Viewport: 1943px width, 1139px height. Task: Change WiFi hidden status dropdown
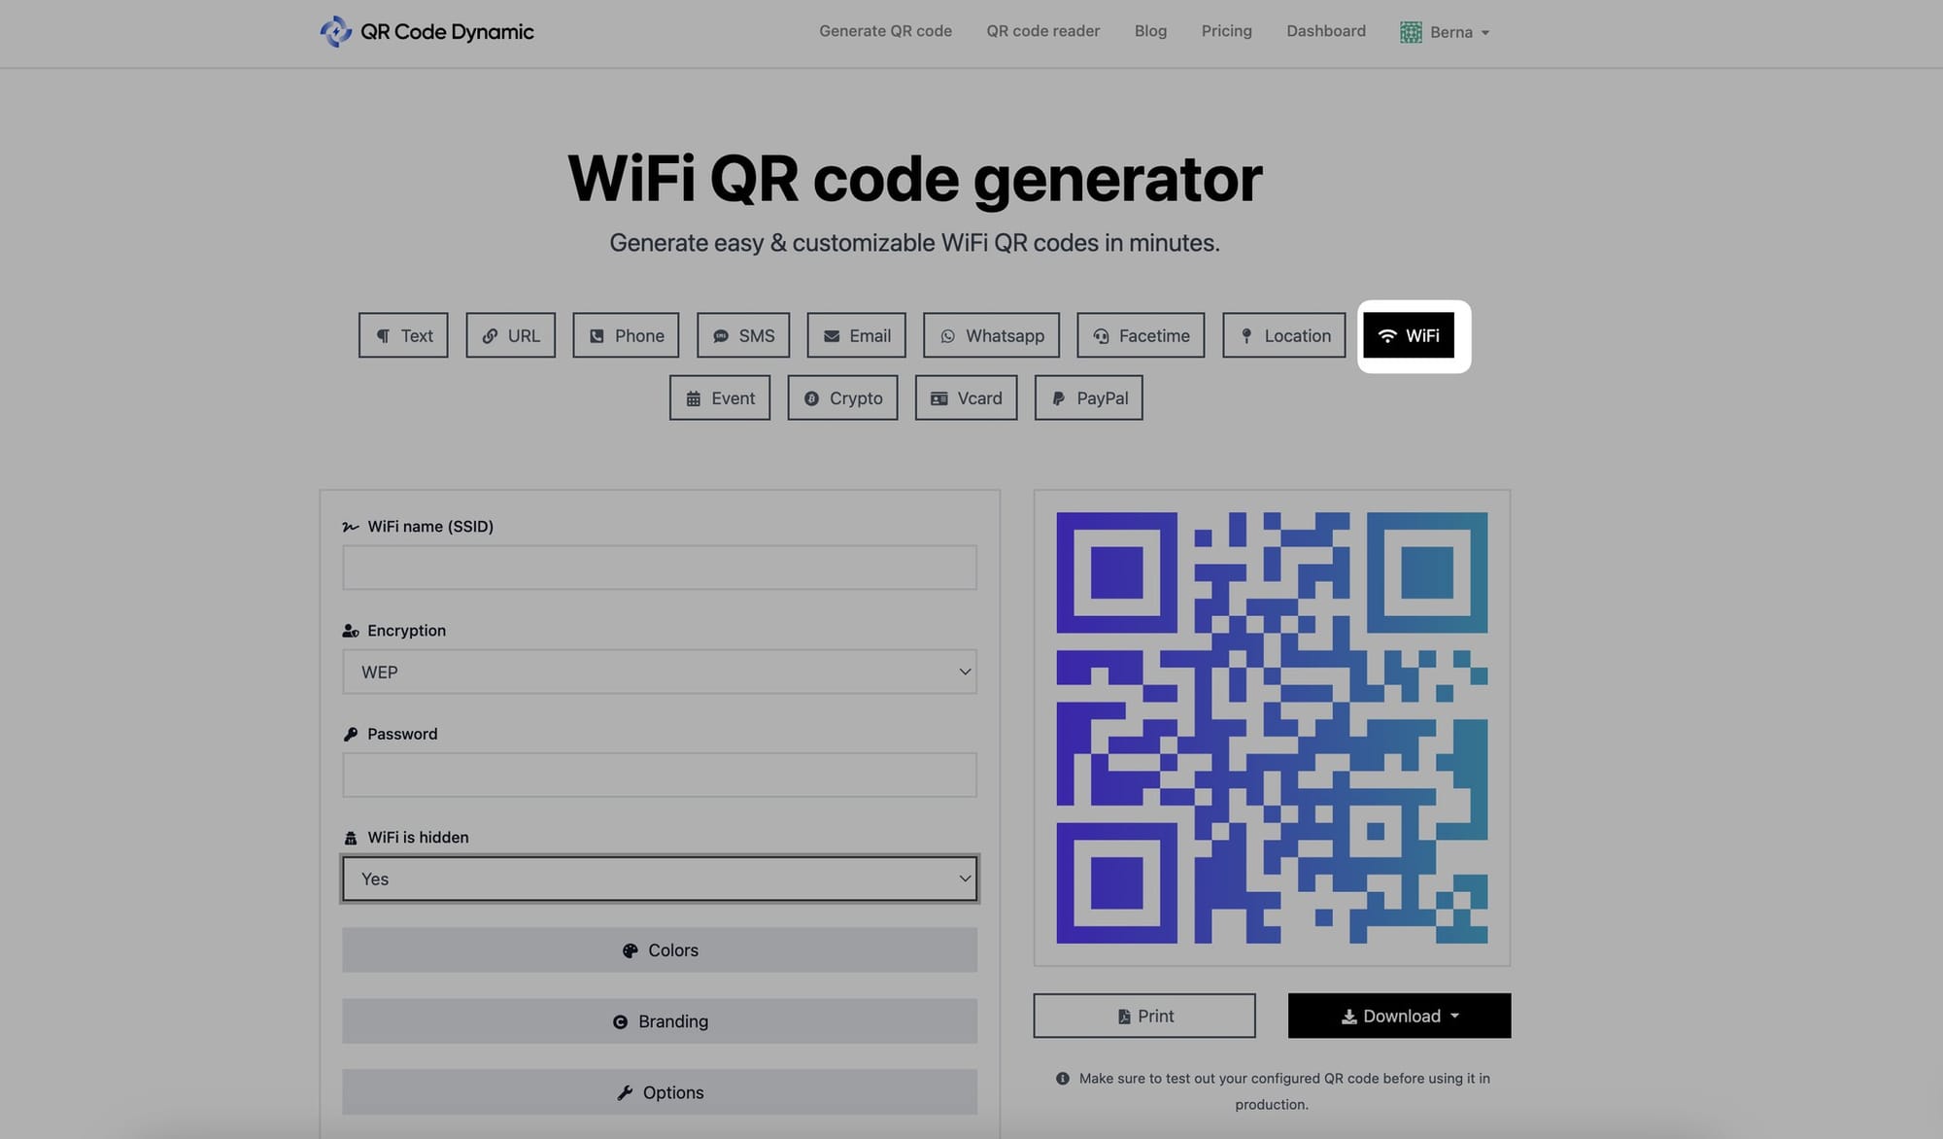pos(660,879)
